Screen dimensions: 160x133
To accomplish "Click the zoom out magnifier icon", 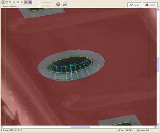I will [x=14, y=2].
